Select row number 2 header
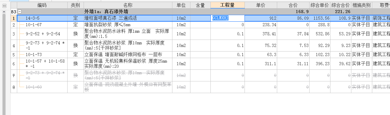This screenshot has height=115, width=390. [x=14, y=25]
